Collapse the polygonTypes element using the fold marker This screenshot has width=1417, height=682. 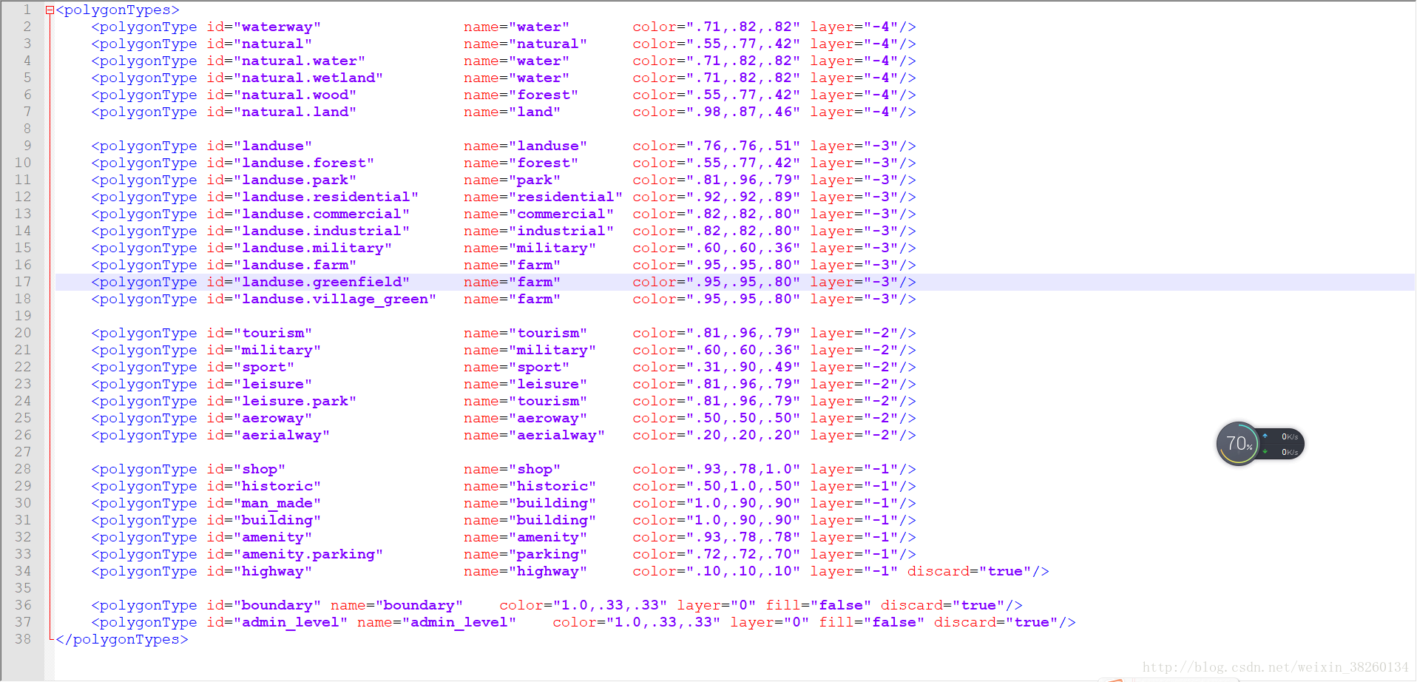point(49,10)
